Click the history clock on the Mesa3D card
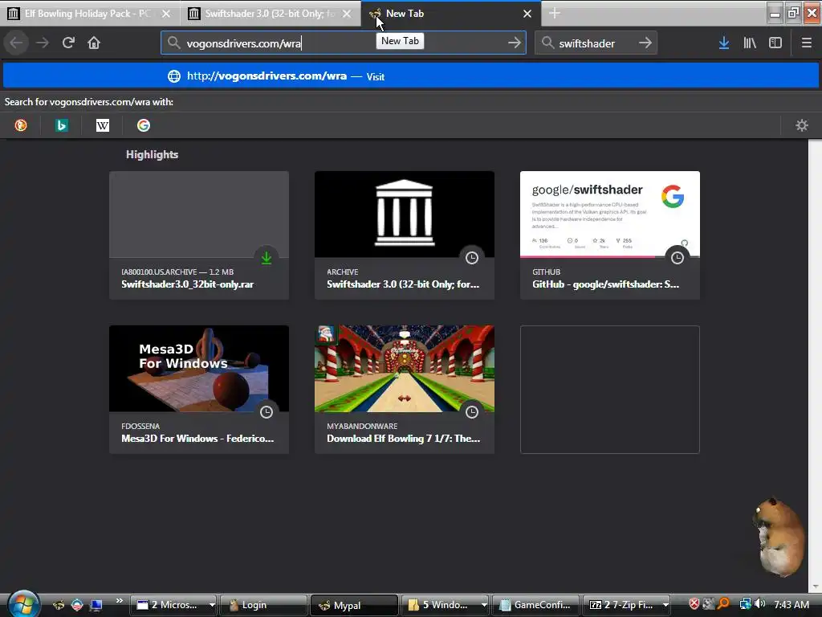This screenshot has width=822, height=617. (267, 412)
